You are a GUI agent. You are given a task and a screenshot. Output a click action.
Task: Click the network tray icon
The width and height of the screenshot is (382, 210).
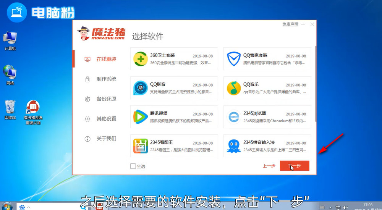[338, 208]
